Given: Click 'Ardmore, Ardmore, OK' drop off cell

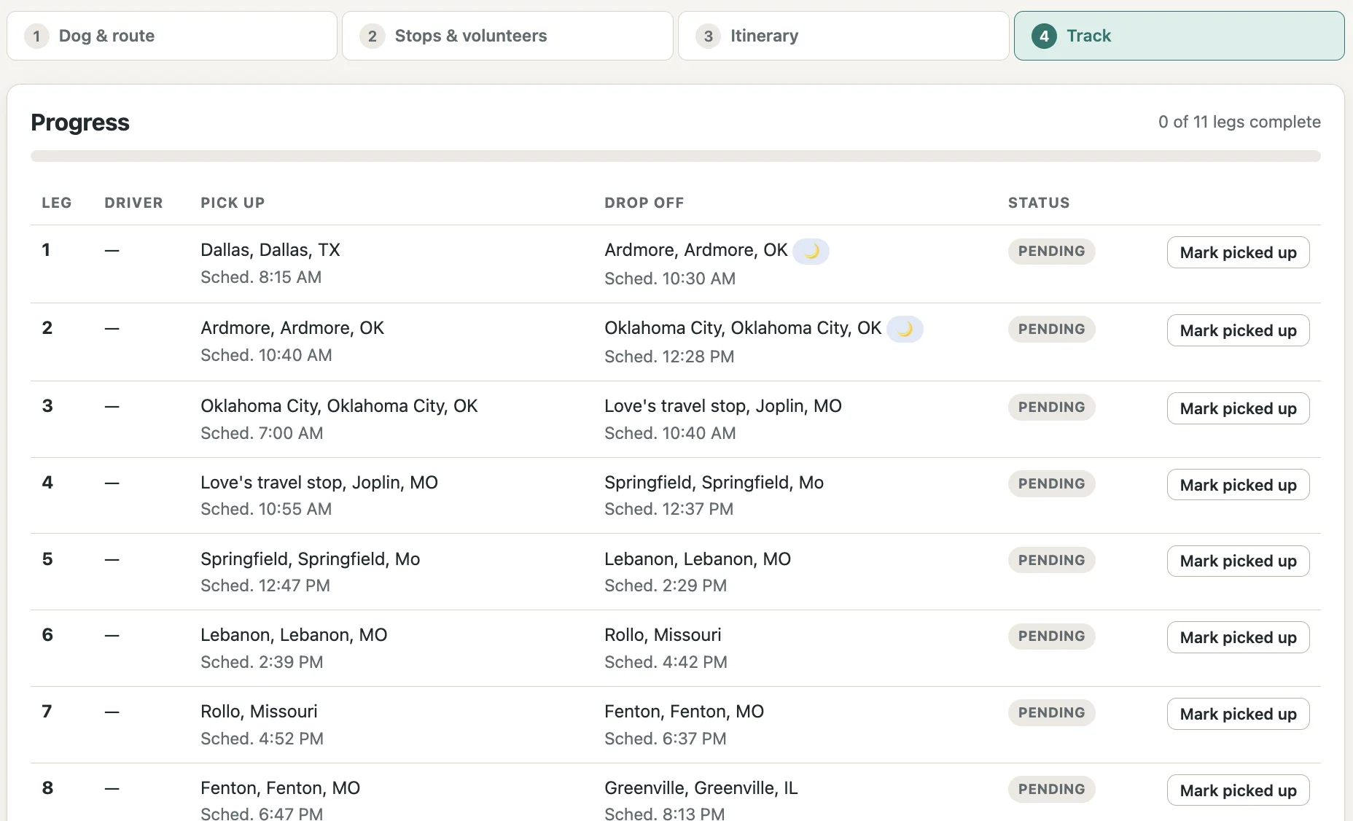Looking at the screenshot, I should pos(695,250).
